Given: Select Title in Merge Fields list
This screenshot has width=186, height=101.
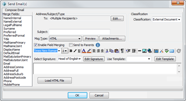Looking at the screenshot, I should (6, 39).
